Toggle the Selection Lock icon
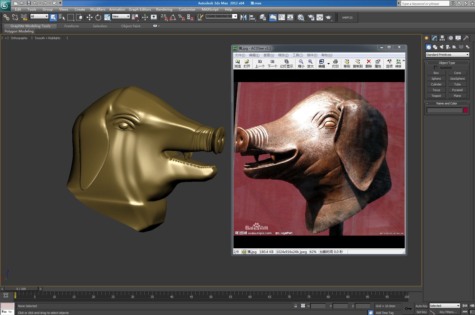475x315 pixels. [296, 306]
